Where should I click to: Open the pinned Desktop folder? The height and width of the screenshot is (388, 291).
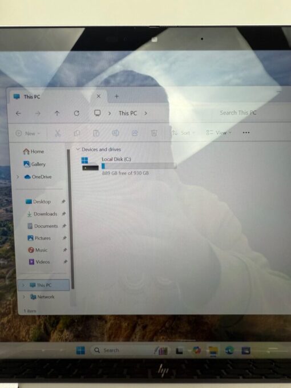click(x=38, y=201)
